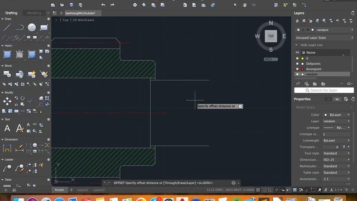Toggle the 'All' filter in Properties panel
The image size is (357, 201).
(329, 99)
